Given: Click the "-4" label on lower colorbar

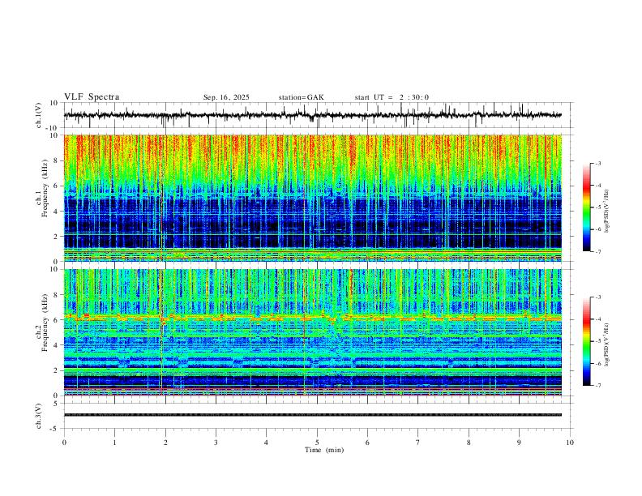Looking at the screenshot, I should [598, 319].
